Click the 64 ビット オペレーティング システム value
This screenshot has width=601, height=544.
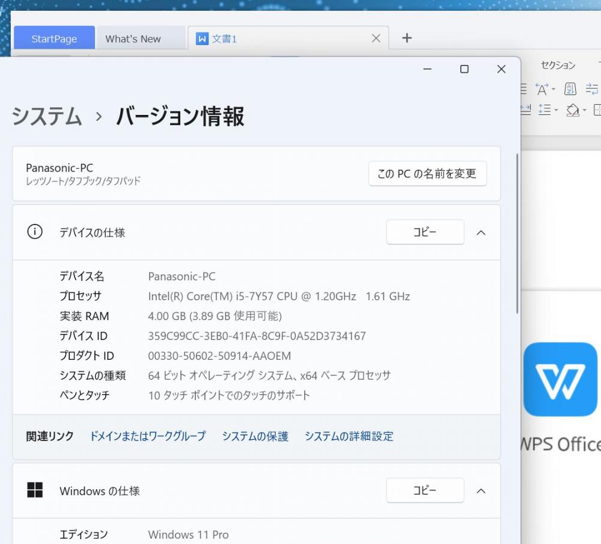[x=269, y=376]
